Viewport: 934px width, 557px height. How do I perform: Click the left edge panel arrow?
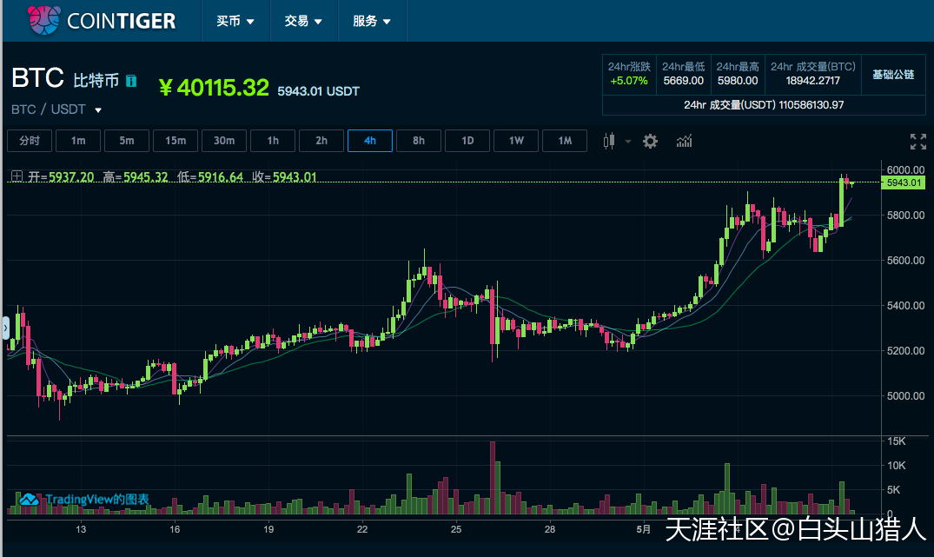[x=5, y=328]
